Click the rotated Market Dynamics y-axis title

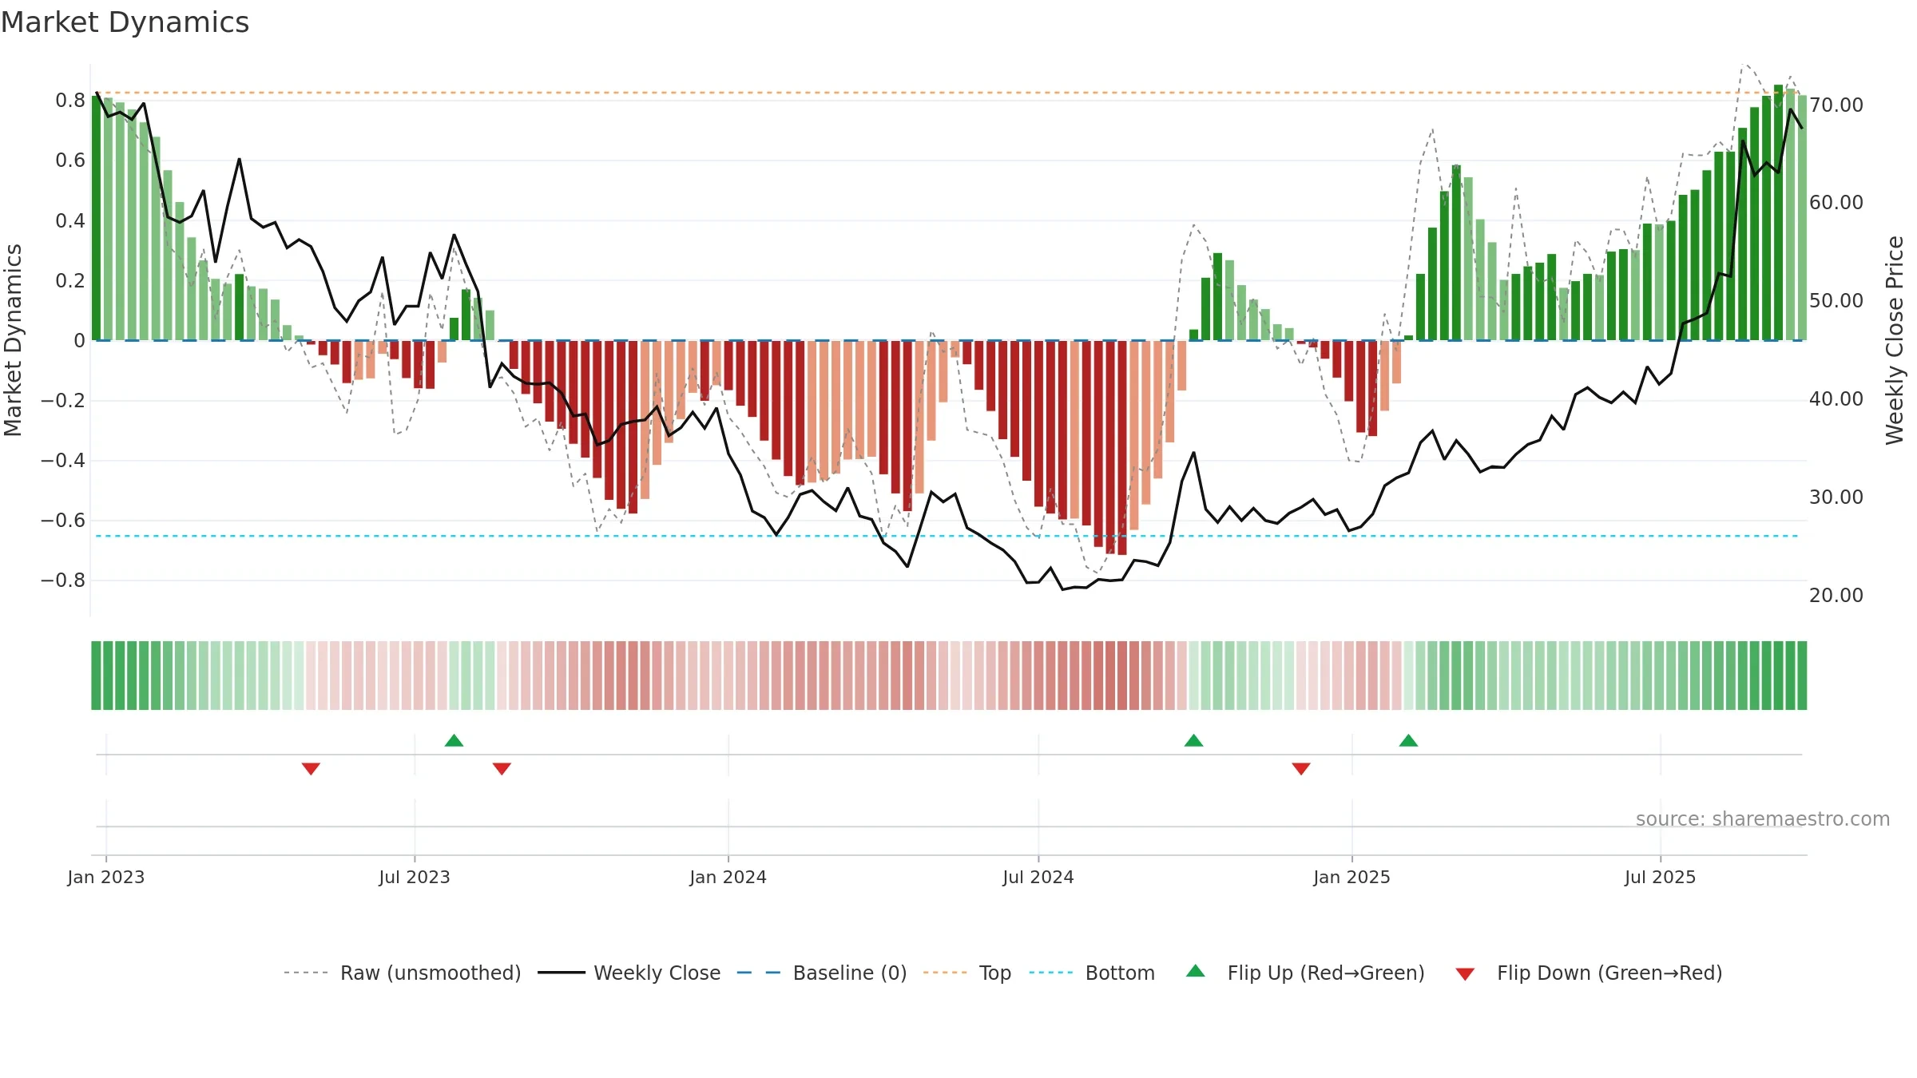pos(13,340)
